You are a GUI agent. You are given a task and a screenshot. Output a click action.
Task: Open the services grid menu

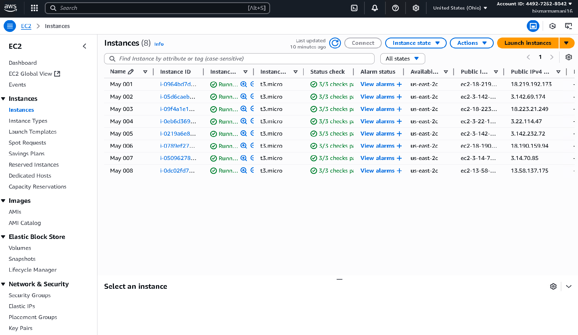[x=34, y=8]
